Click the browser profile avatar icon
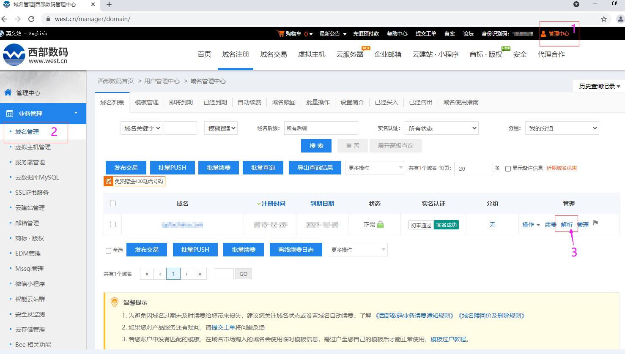625x354 pixels. pos(620,19)
